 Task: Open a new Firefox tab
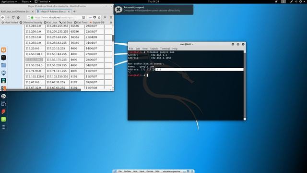click(74, 12)
